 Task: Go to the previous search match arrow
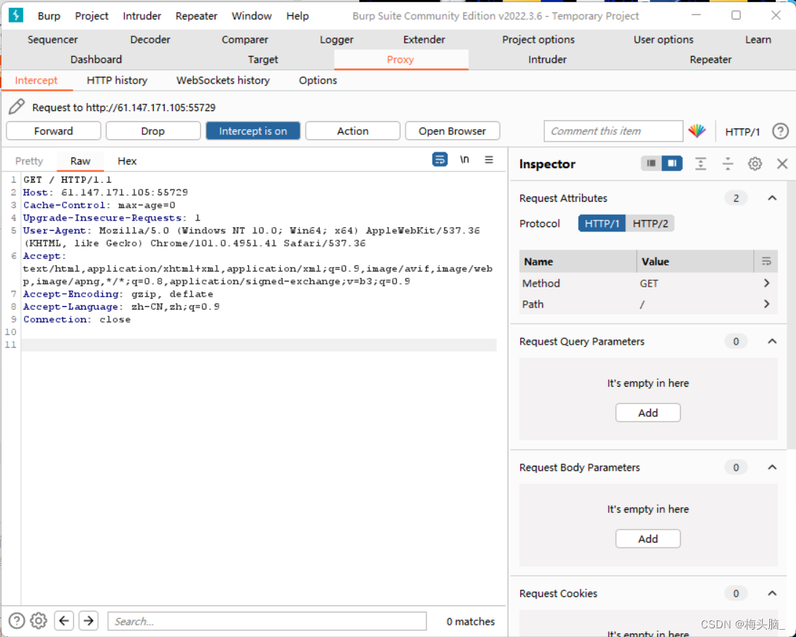pos(64,620)
